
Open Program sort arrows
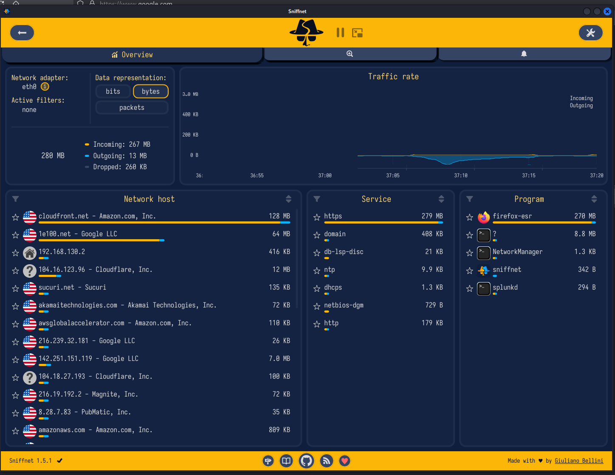coord(594,199)
